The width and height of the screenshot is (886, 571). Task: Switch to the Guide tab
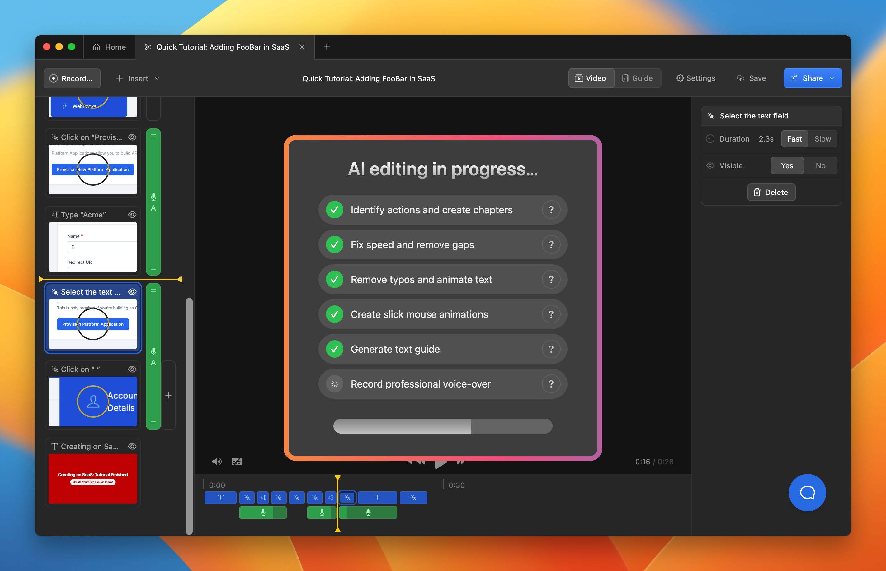[x=637, y=78]
